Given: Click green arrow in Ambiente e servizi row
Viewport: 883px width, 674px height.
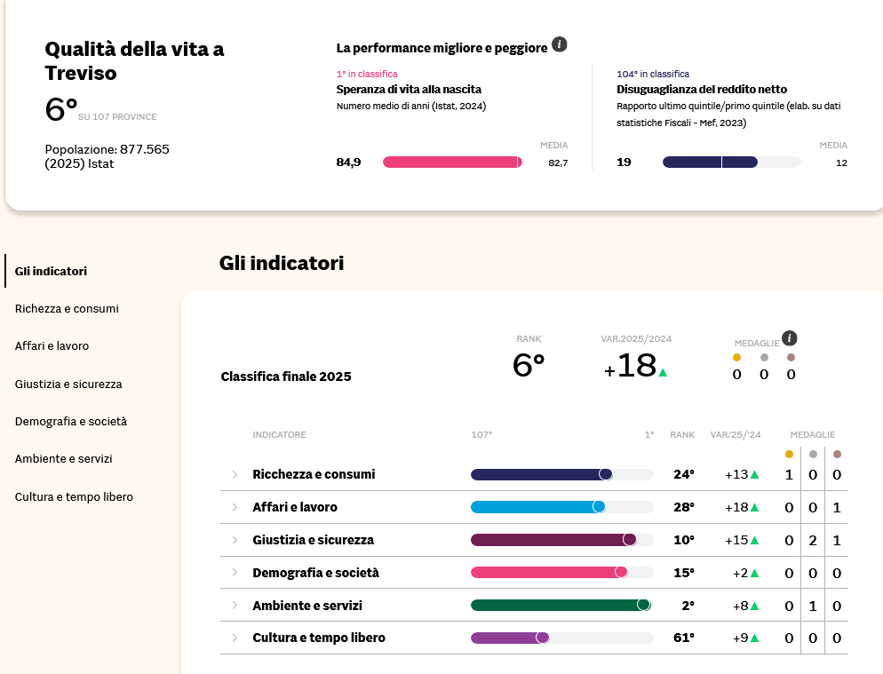Looking at the screenshot, I should 754,607.
